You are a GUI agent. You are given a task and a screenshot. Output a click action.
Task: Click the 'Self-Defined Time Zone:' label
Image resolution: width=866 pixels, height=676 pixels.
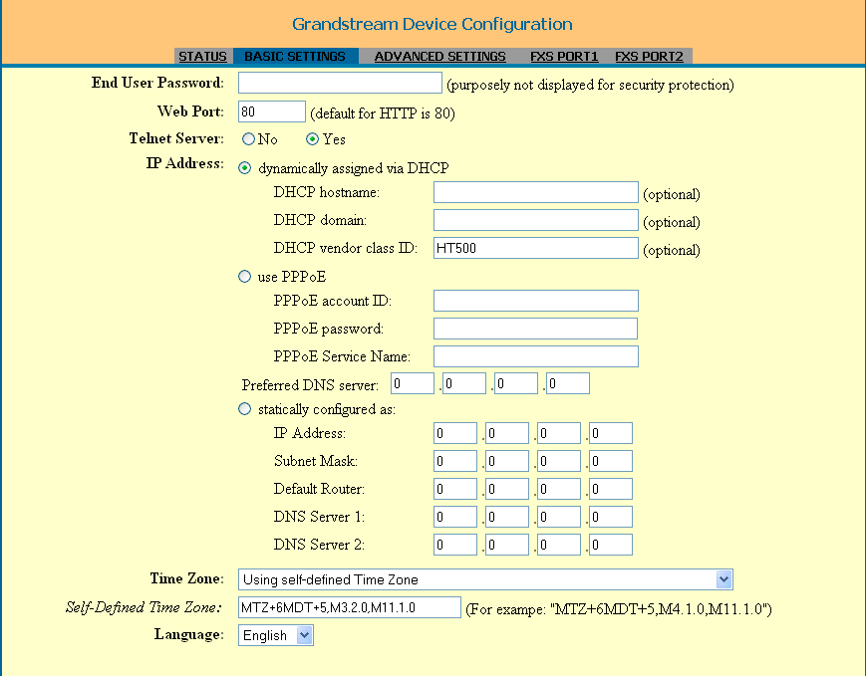[x=144, y=607]
